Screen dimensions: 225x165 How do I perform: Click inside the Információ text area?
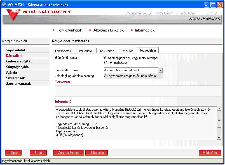pos(136,123)
